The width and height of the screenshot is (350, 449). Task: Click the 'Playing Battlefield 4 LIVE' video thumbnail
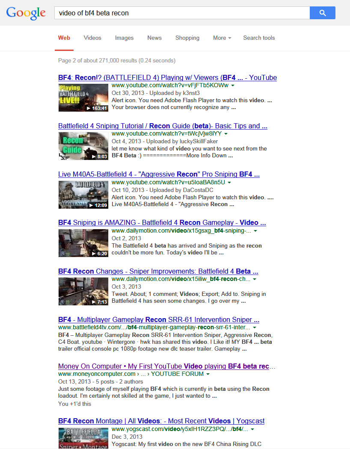coord(83,97)
